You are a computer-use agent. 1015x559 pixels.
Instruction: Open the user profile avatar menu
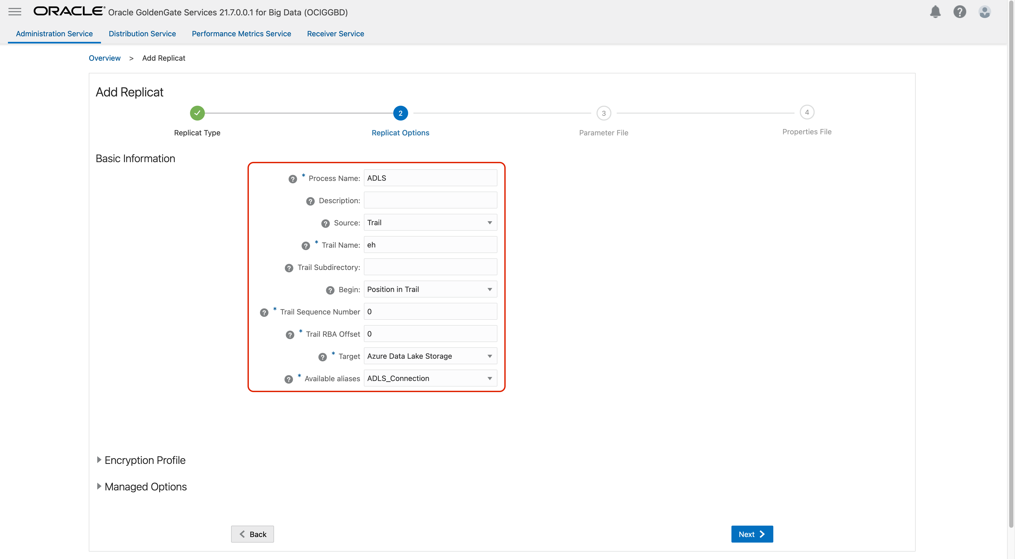pyautogui.click(x=984, y=12)
